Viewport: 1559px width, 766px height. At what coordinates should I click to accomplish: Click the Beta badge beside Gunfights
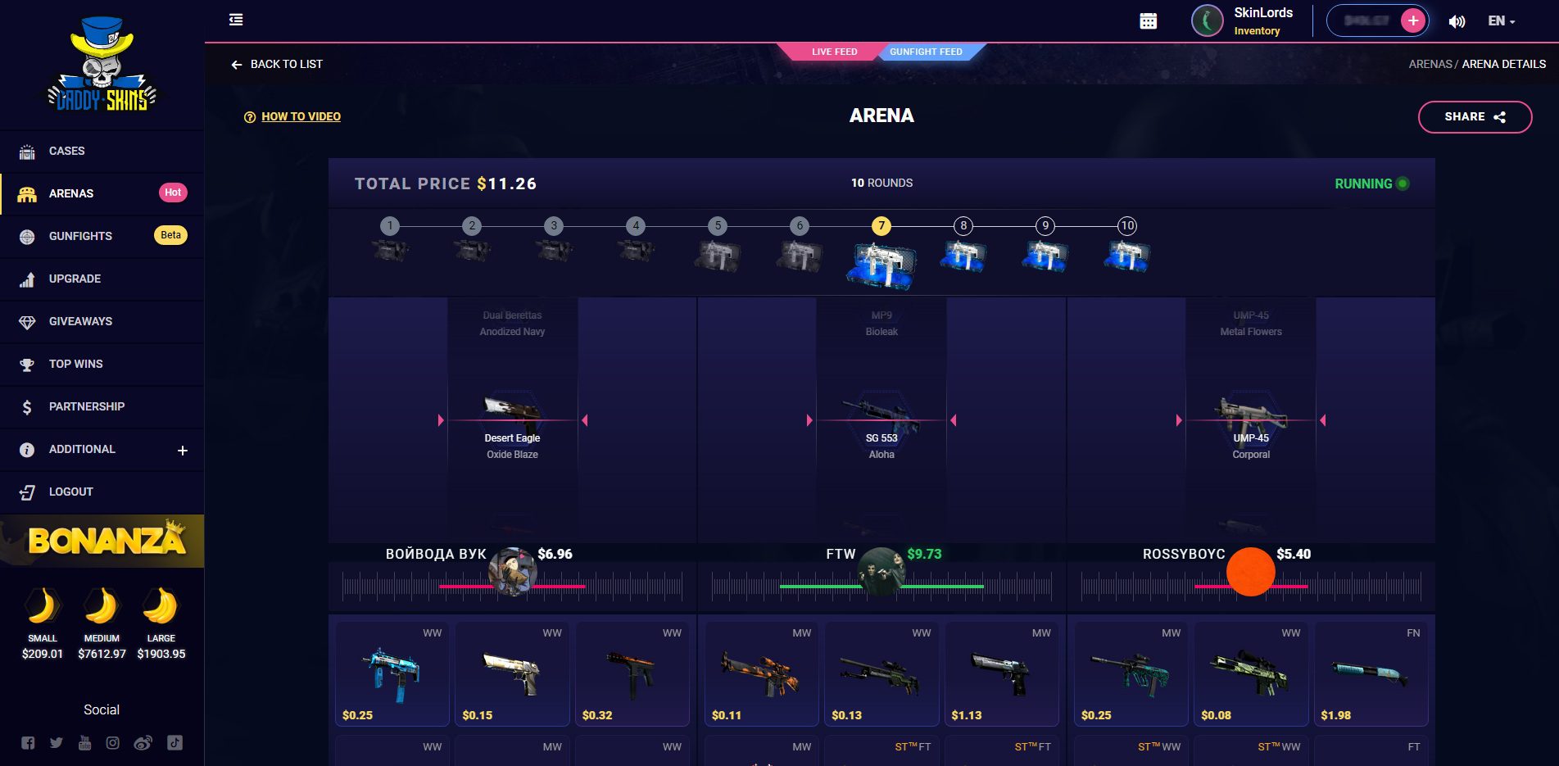pyautogui.click(x=170, y=235)
